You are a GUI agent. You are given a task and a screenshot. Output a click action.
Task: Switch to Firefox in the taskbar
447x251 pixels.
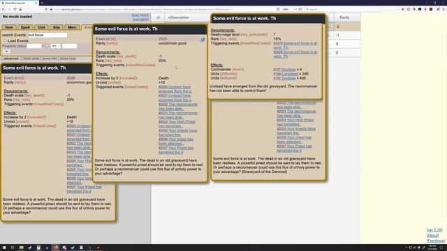click(56, 248)
